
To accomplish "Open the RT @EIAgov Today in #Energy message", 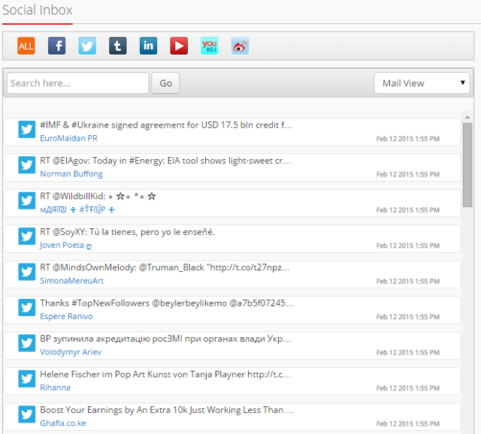I will (165, 161).
